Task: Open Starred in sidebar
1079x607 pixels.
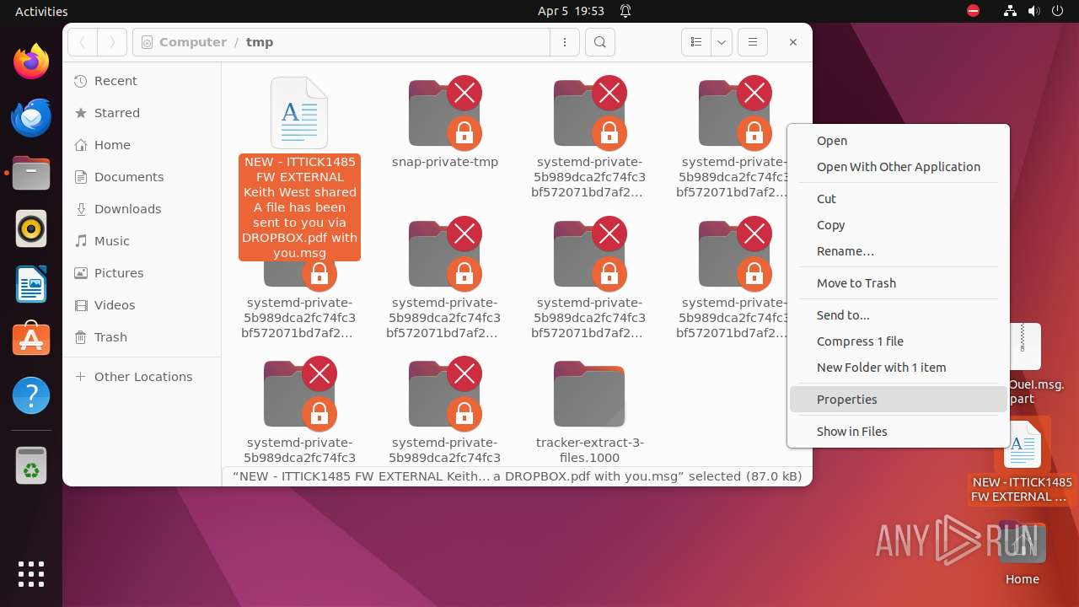Action: tap(142, 113)
